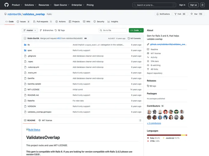The image size is (209, 156).
Task: Click the .gitignore file icon
Action: [x=25, y=56]
